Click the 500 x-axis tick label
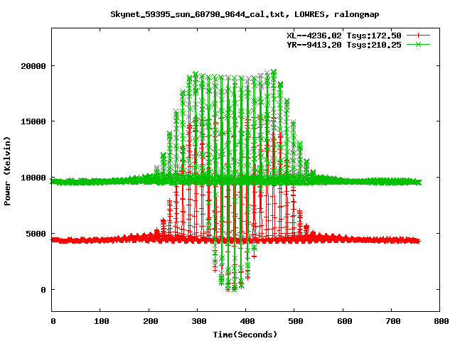Image resolution: width=455 pixels, height=341 pixels. coord(296,321)
